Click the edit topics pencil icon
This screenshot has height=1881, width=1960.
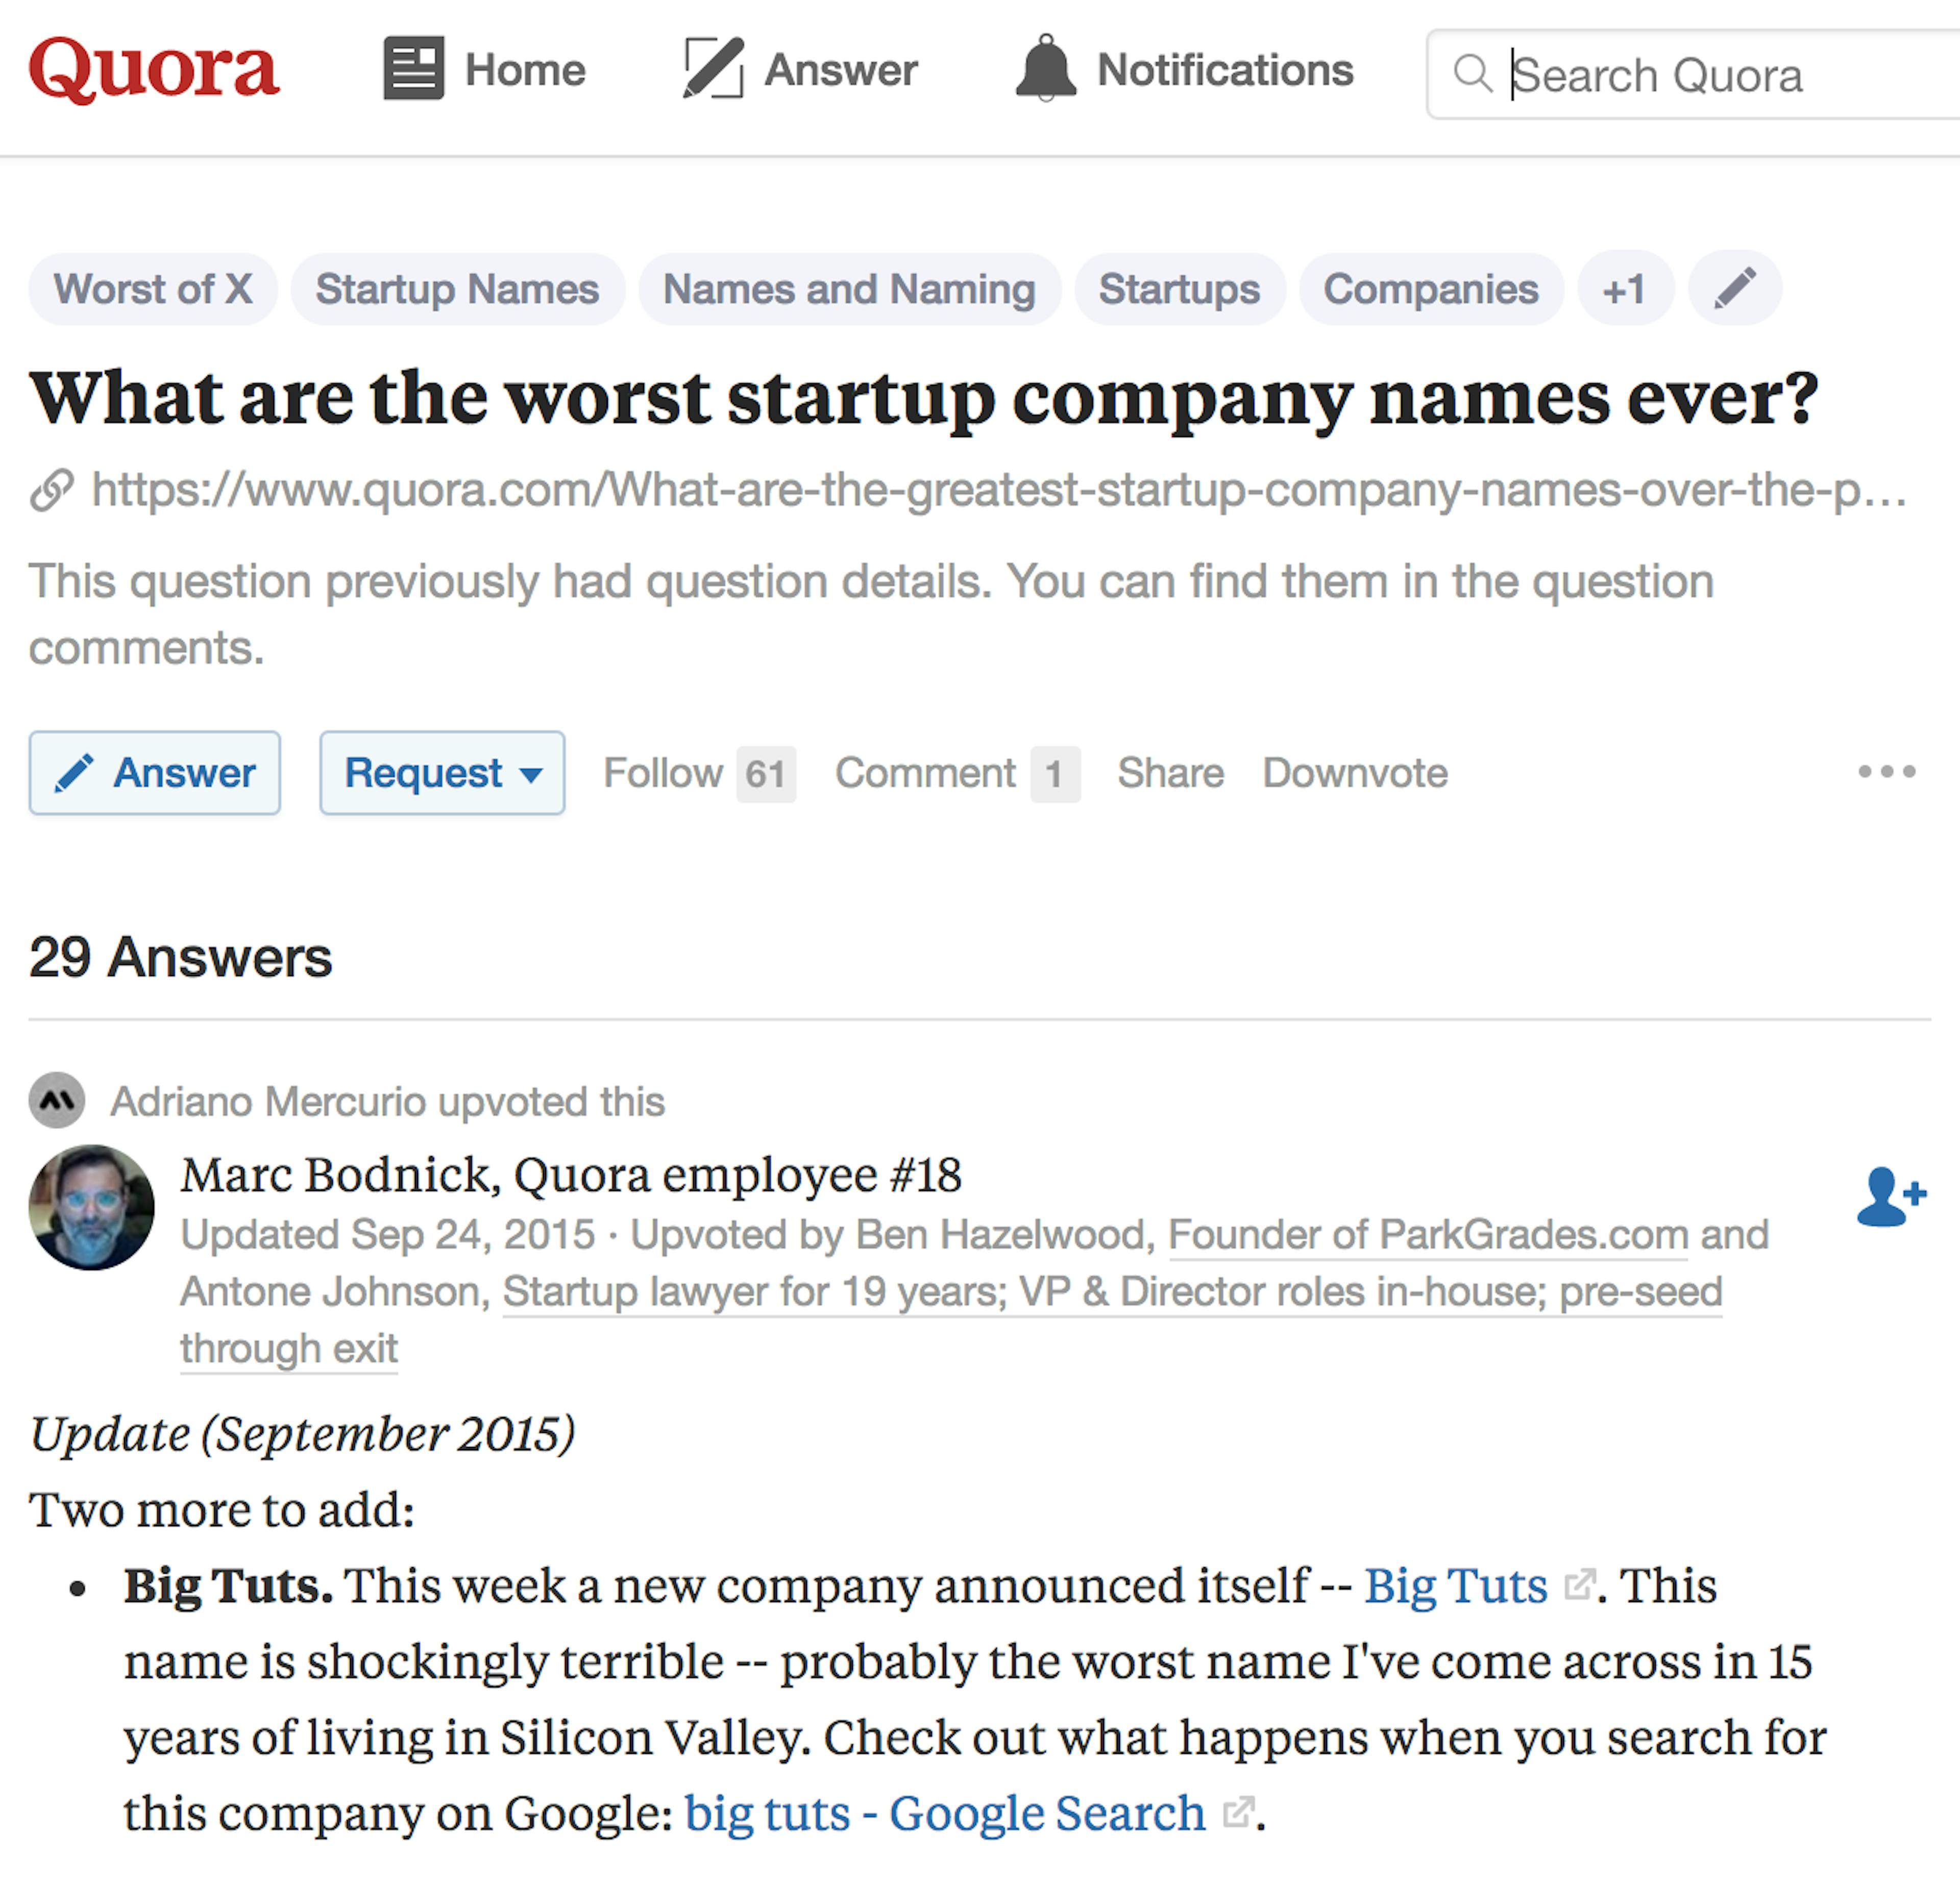pyautogui.click(x=1735, y=289)
